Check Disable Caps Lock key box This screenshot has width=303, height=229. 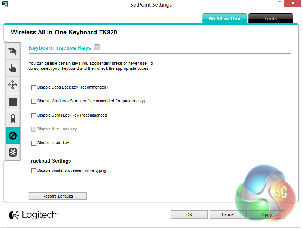coord(34,87)
